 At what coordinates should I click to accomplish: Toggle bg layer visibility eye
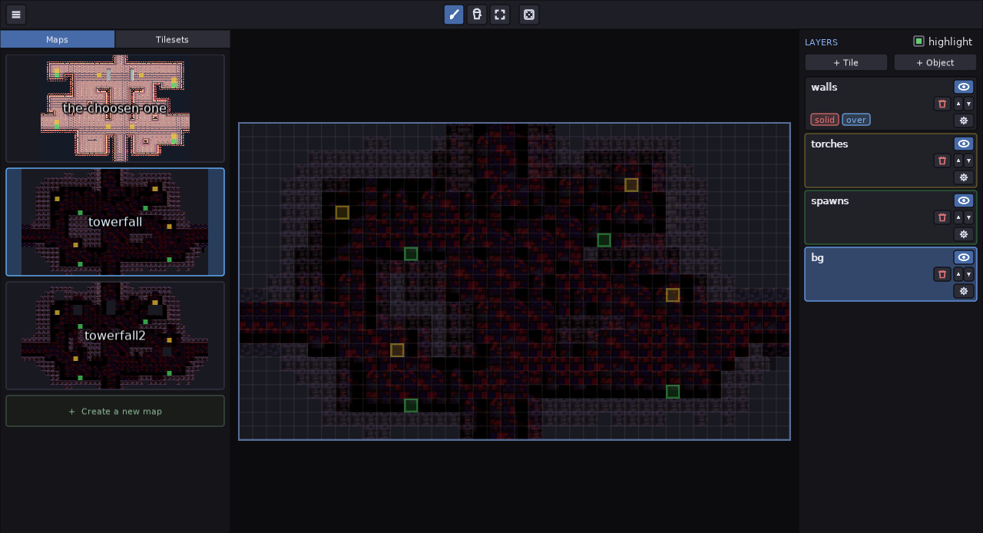[964, 257]
